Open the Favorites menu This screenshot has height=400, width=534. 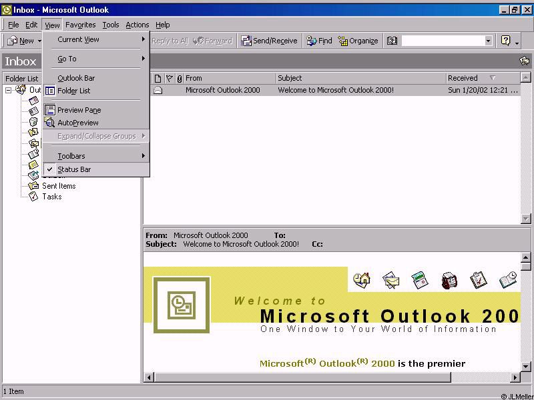80,25
